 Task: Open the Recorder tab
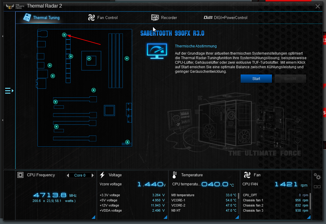pyautogui.click(x=164, y=18)
